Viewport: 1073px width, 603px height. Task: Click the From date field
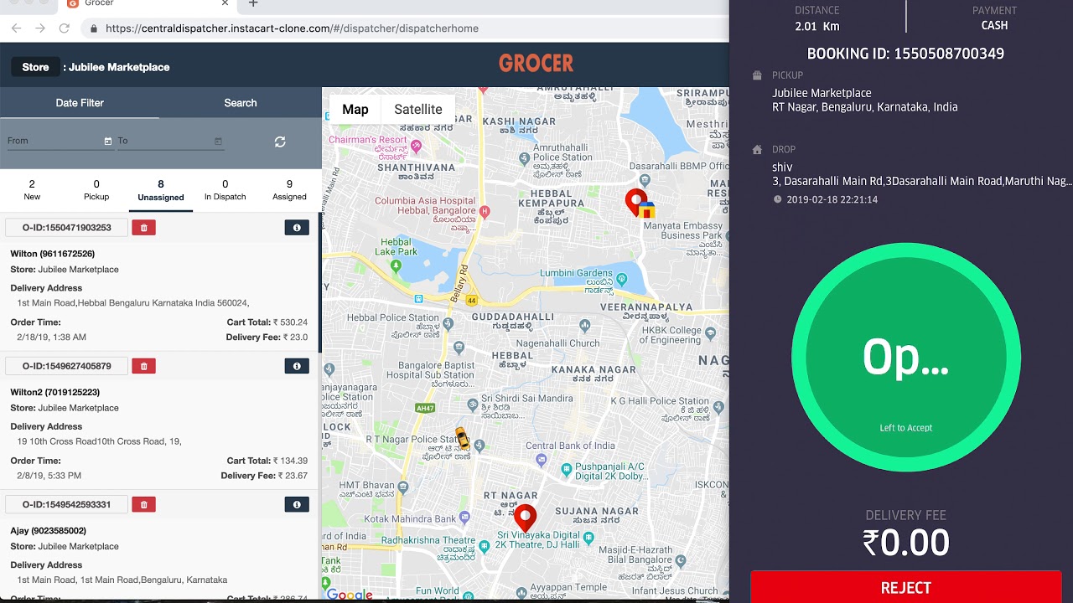click(60, 141)
